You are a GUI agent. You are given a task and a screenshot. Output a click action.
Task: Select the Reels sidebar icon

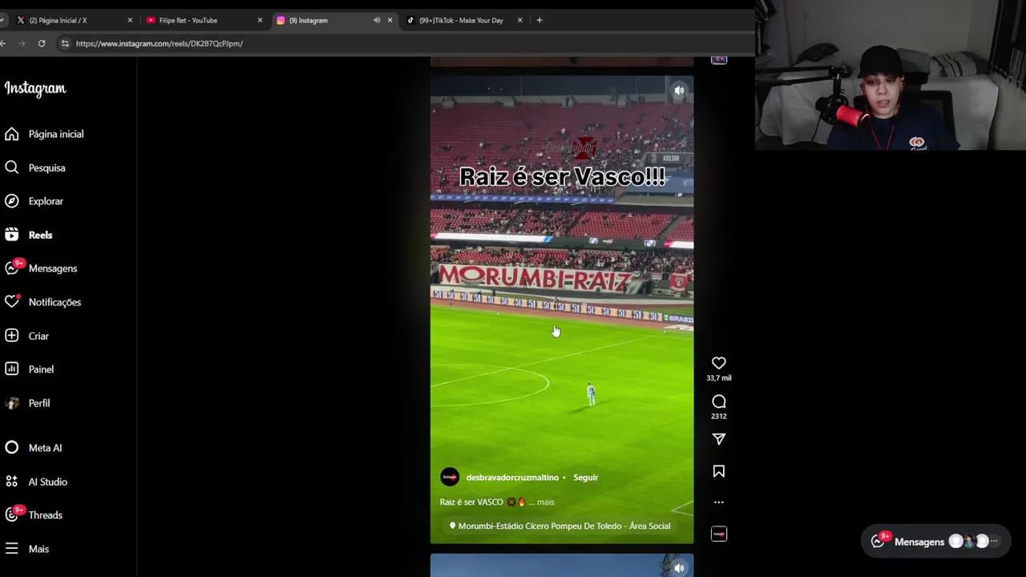[12, 235]
